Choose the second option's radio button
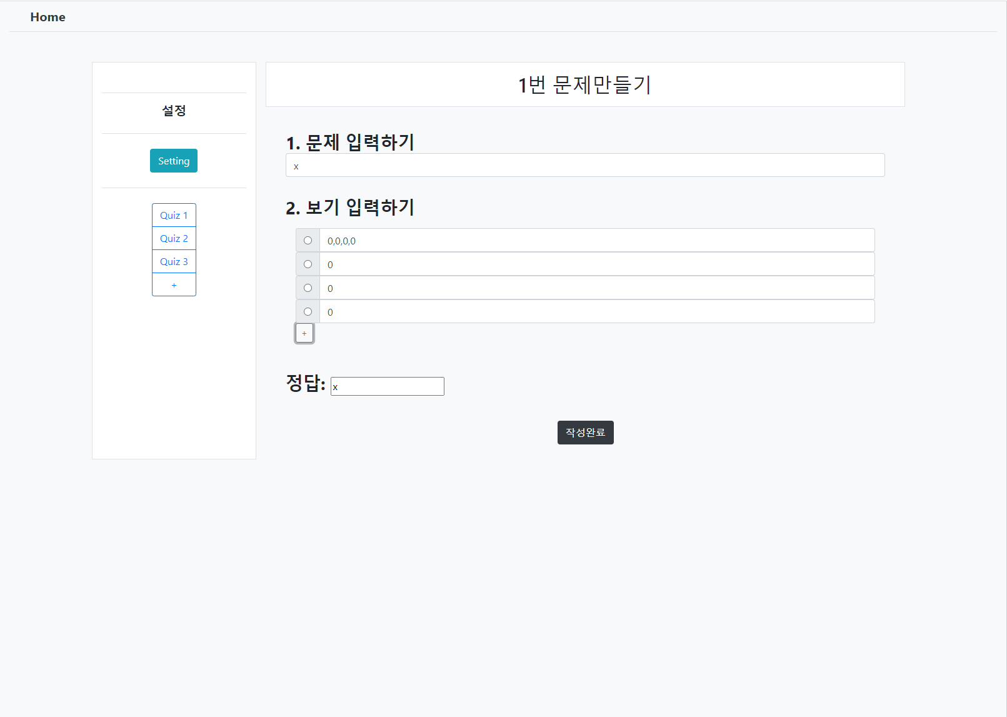This screenshot has width=1007, height=717. coord(308,264)
